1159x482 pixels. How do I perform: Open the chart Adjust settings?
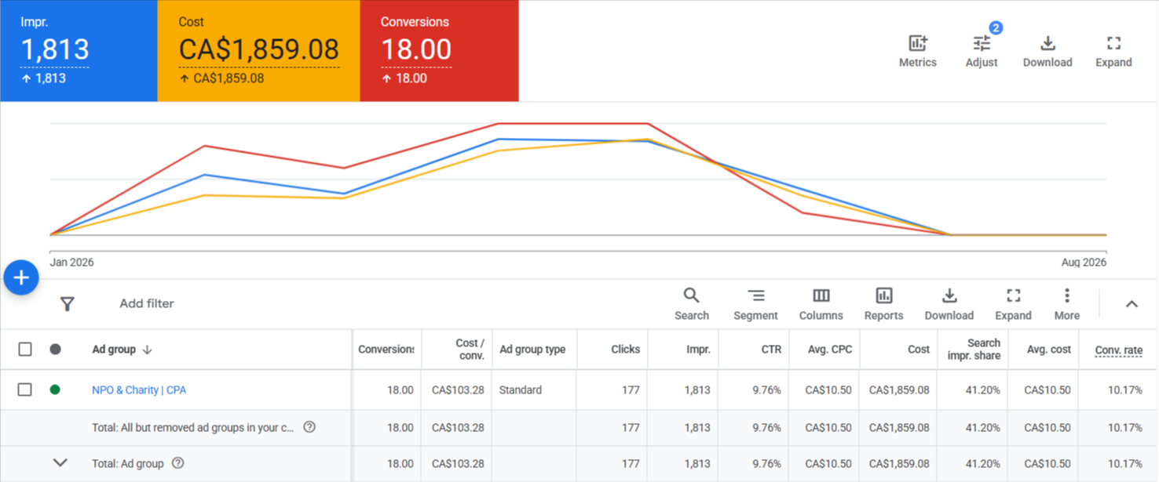coord(982,52)
